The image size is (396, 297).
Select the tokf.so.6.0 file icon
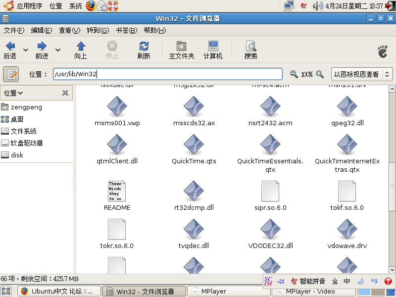click(x=347, y=191)
